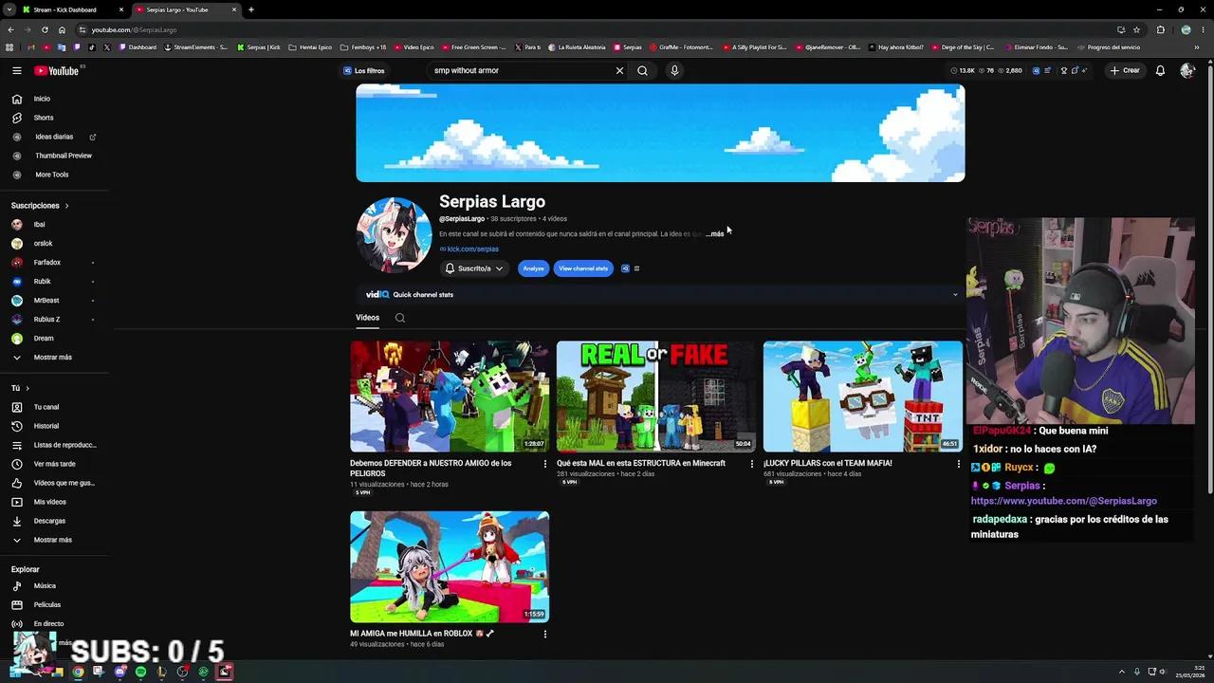Expand vidIQ Quick channel stats panel

pos(955,295)
